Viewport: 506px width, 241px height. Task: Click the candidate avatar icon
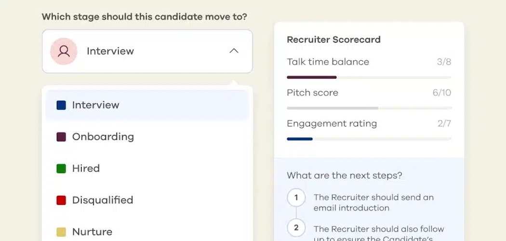pos(64,51)
